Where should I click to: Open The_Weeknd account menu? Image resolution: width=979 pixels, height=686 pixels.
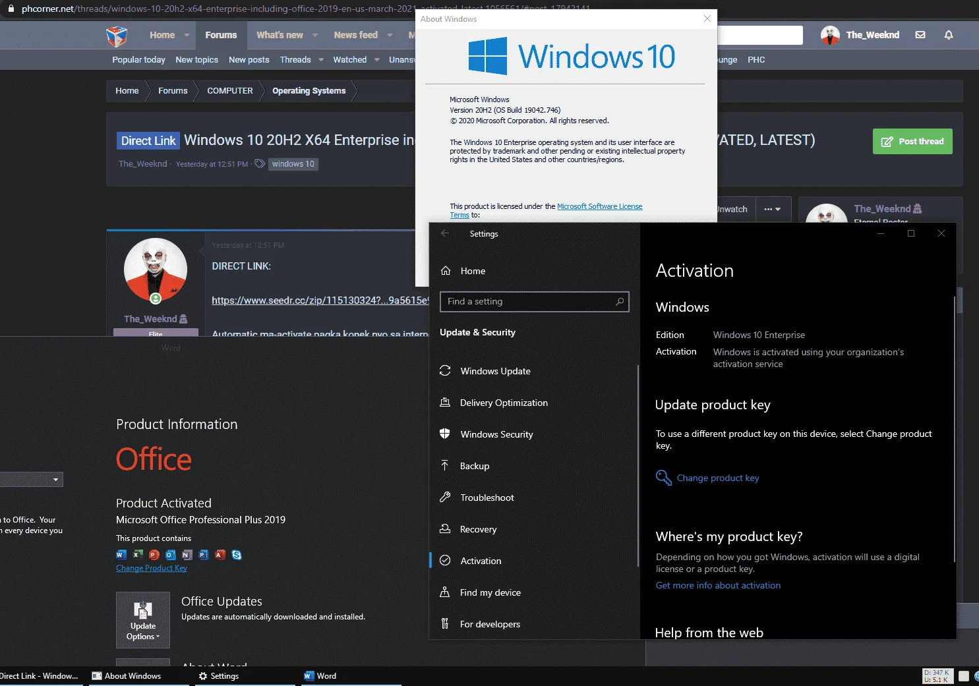tap(860, 35)
